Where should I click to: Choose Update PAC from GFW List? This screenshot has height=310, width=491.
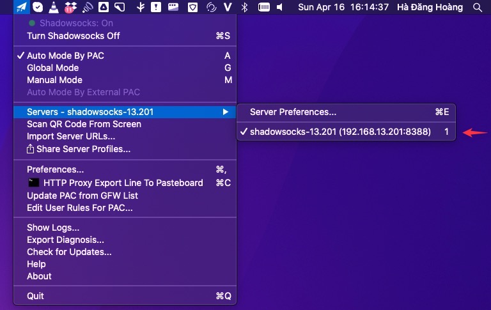(x=125, y=196)
